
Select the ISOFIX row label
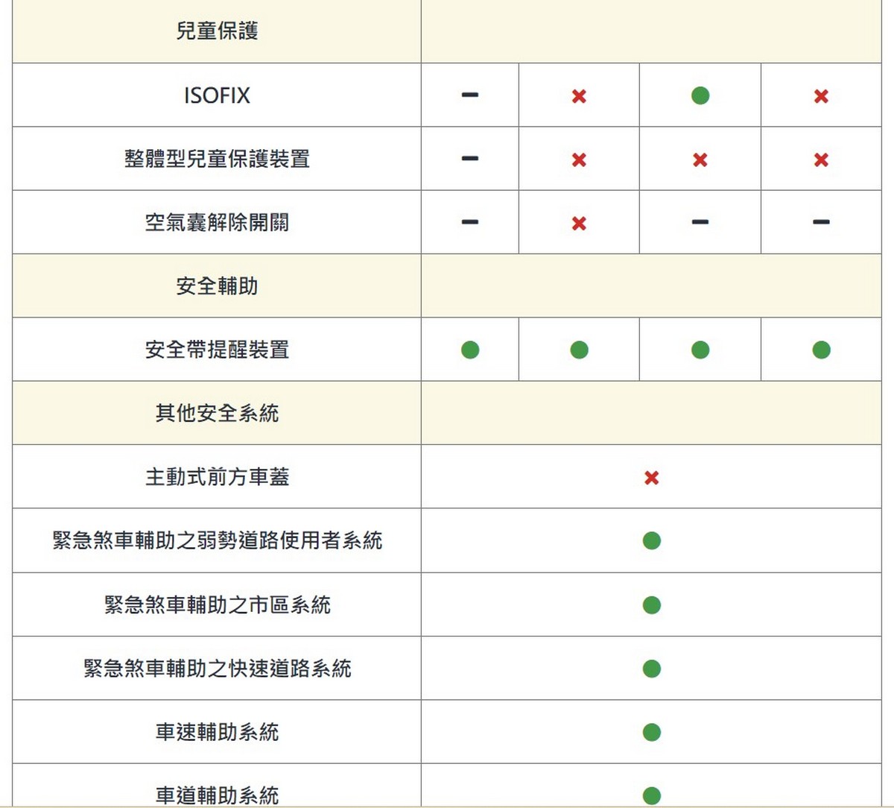(x=217, y=95)
